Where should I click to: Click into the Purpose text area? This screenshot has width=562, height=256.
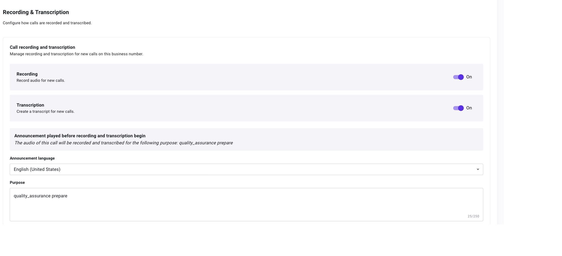point(246,204)
